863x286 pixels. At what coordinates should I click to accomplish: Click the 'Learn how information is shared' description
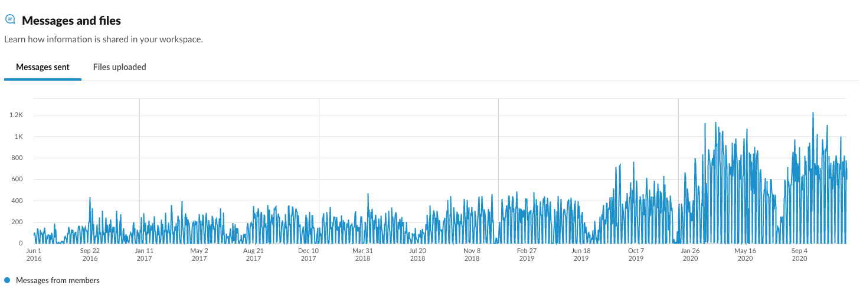tap(103, 40)
